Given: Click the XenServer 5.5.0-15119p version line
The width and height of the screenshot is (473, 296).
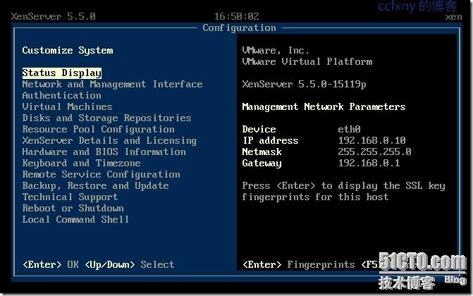Looking at the screenshot, I should (305, 84).
